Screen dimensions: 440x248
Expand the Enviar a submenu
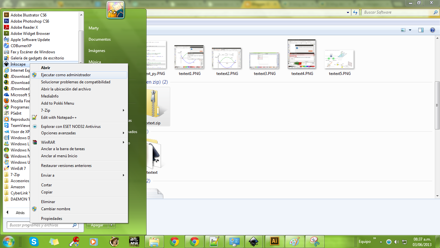pyautogui.click(x=124, y=175)
